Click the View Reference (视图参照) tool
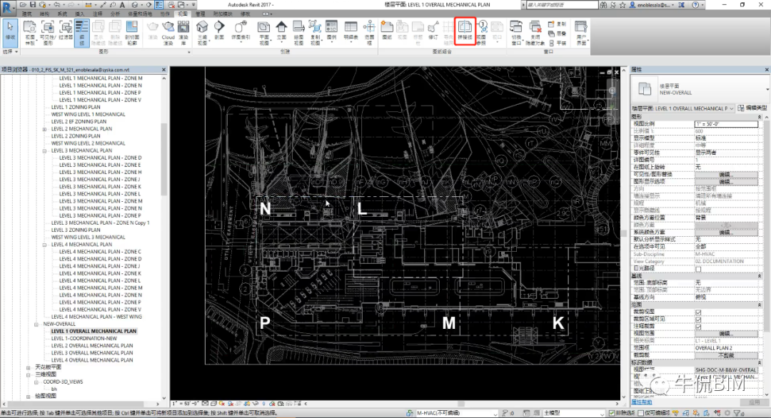This screenshot has height=418, width=771. tap(482, 32)
